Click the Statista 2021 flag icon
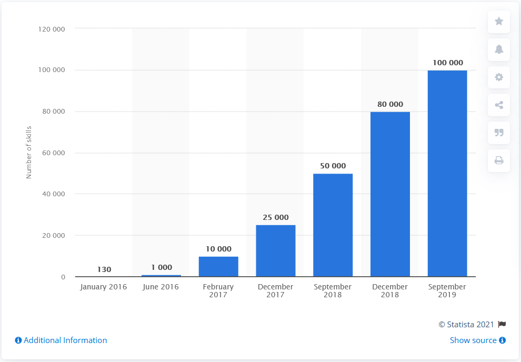 [502, 325]
